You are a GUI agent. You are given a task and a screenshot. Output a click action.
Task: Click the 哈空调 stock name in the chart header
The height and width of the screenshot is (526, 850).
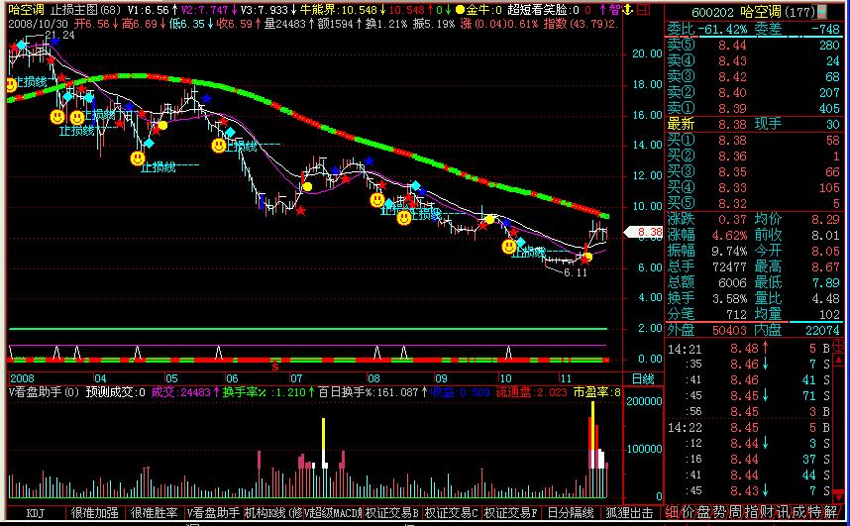tap(26, 10)
